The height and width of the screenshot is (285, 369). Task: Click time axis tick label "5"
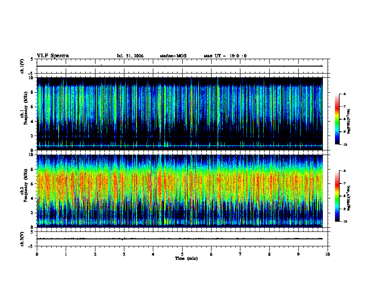(x=182, y=254)
